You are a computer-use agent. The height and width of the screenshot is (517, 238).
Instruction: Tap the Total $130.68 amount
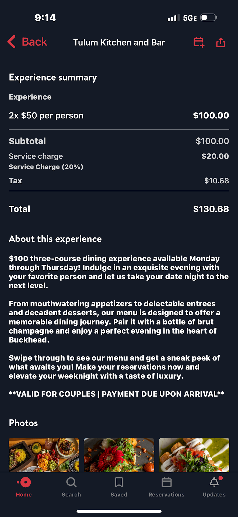point(211,209)
